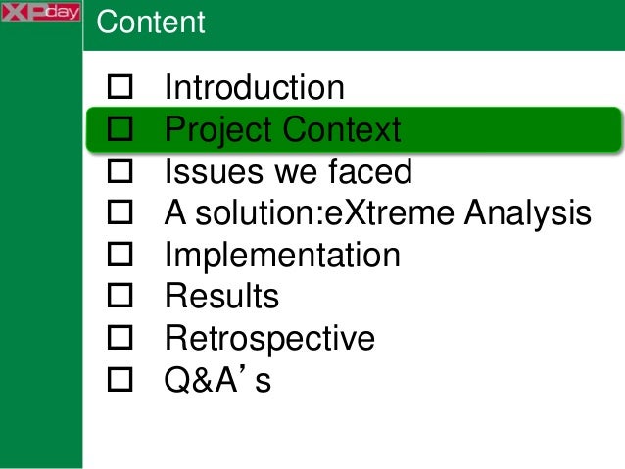This screenshot has width=625, height=469.
Task: Toggle the Q&A's checkbox
Action: click(120, 379)
